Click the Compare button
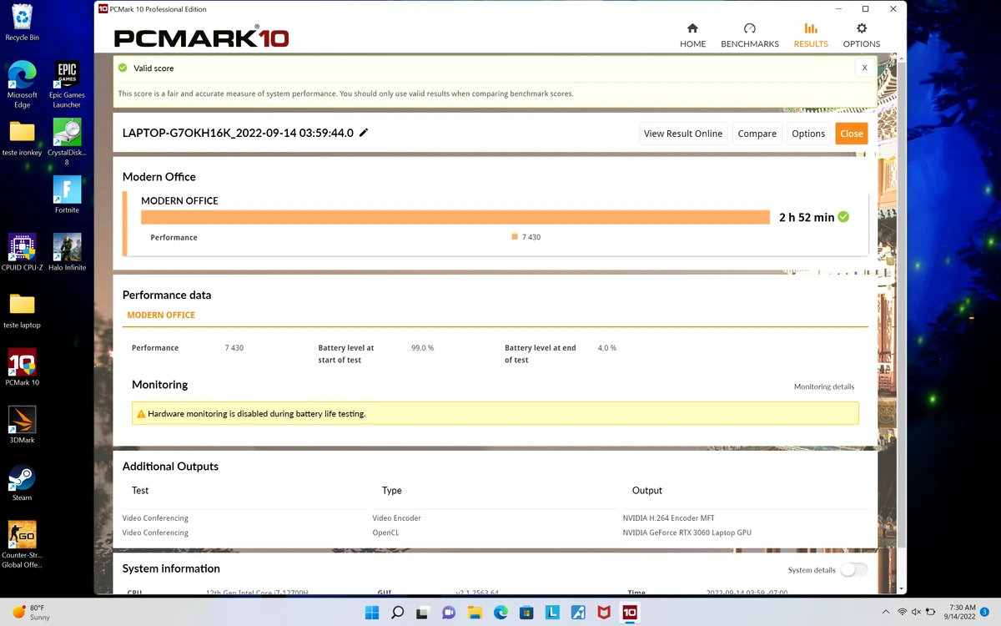 click(757, 134)
